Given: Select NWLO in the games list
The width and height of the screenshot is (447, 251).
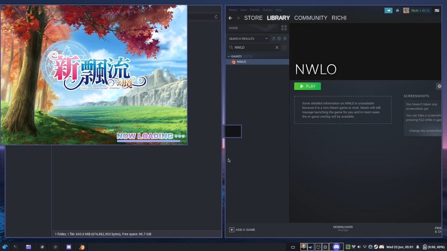Looking at the screenshot, I should click(257, 62).
